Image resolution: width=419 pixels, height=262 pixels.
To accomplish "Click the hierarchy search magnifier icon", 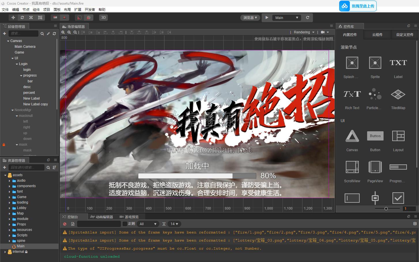I will [x=42, y=34].
